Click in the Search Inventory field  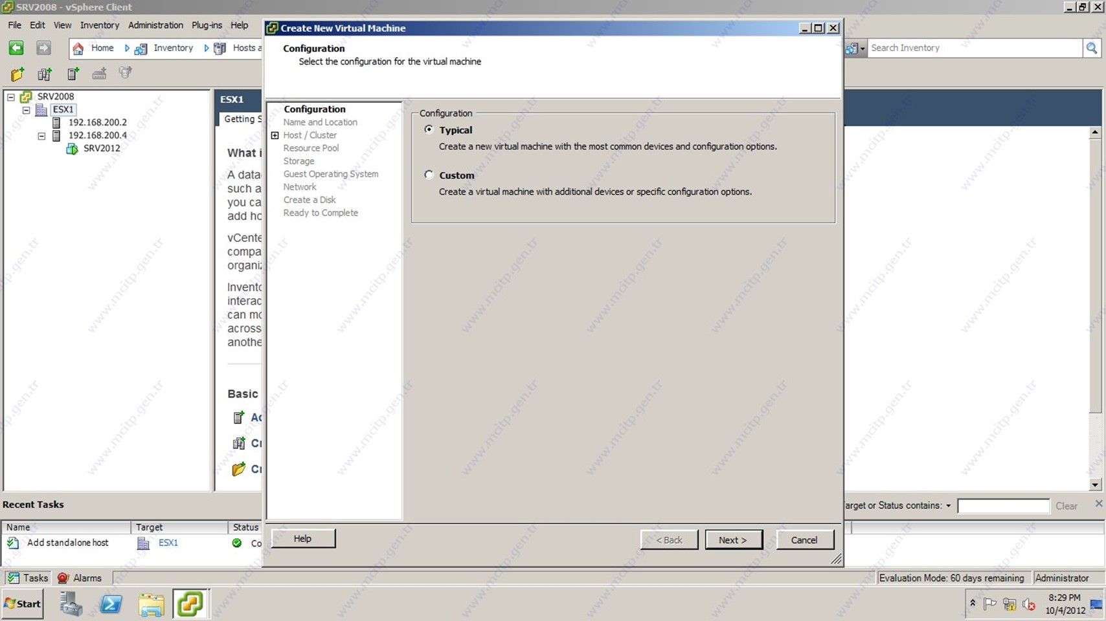pyautogui.click(x=975, y=48)
